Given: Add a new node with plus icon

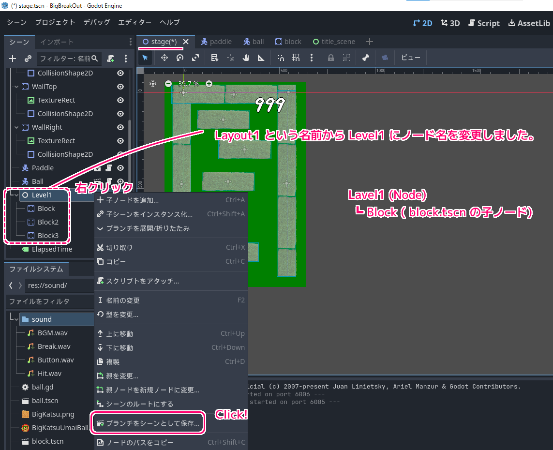Looking at the screenshot, I should coord(13,59).
